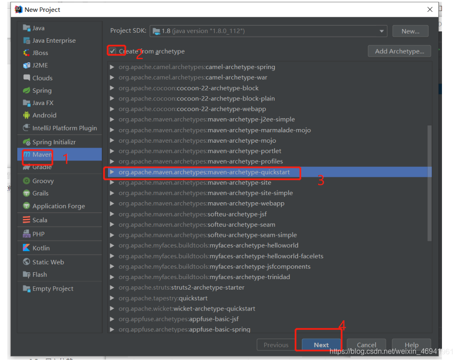Click the J2ME icon
The image size is (457, 360).
(x=26, y=65)
